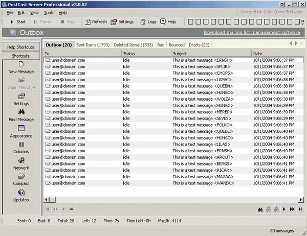Close the tab strip with the X icon
This screenshot has width=307, height=236.
[x=302, y=43]
